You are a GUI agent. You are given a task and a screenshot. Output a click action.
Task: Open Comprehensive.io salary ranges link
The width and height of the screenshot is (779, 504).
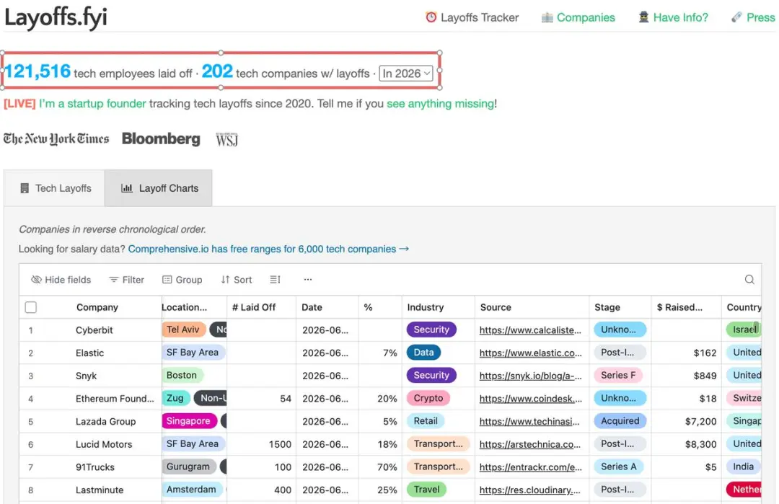[x=268, y=249]
